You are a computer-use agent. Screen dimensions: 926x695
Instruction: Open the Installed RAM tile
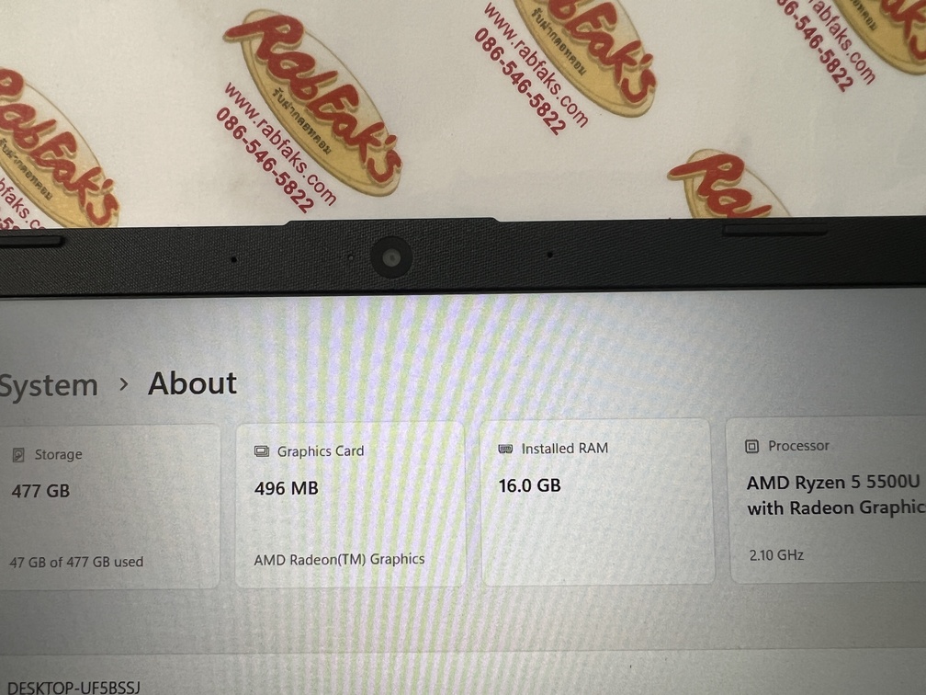click(x=598, y=502)
